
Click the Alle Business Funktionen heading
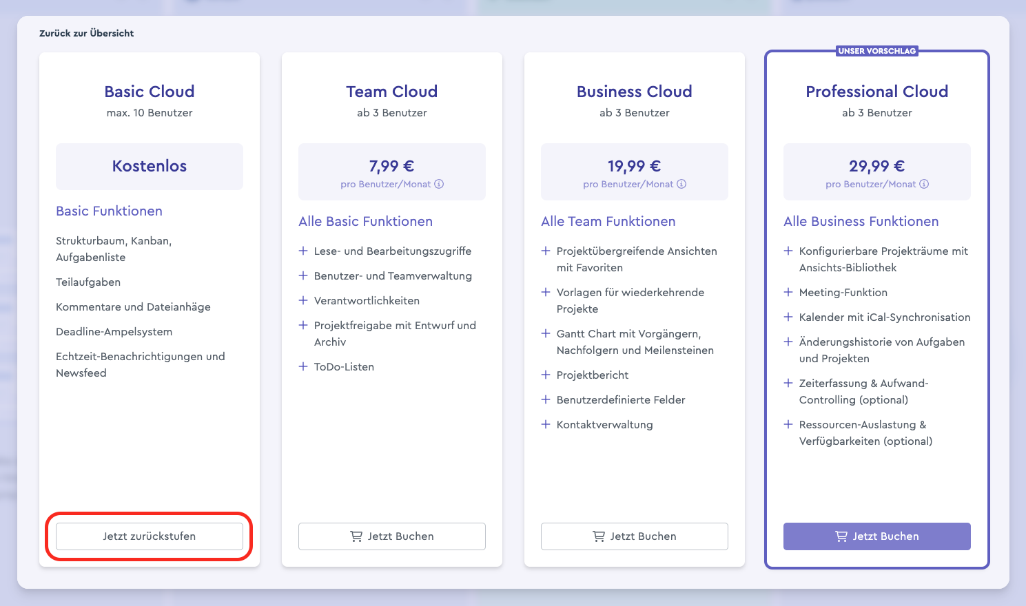click(x=861, y=221)
